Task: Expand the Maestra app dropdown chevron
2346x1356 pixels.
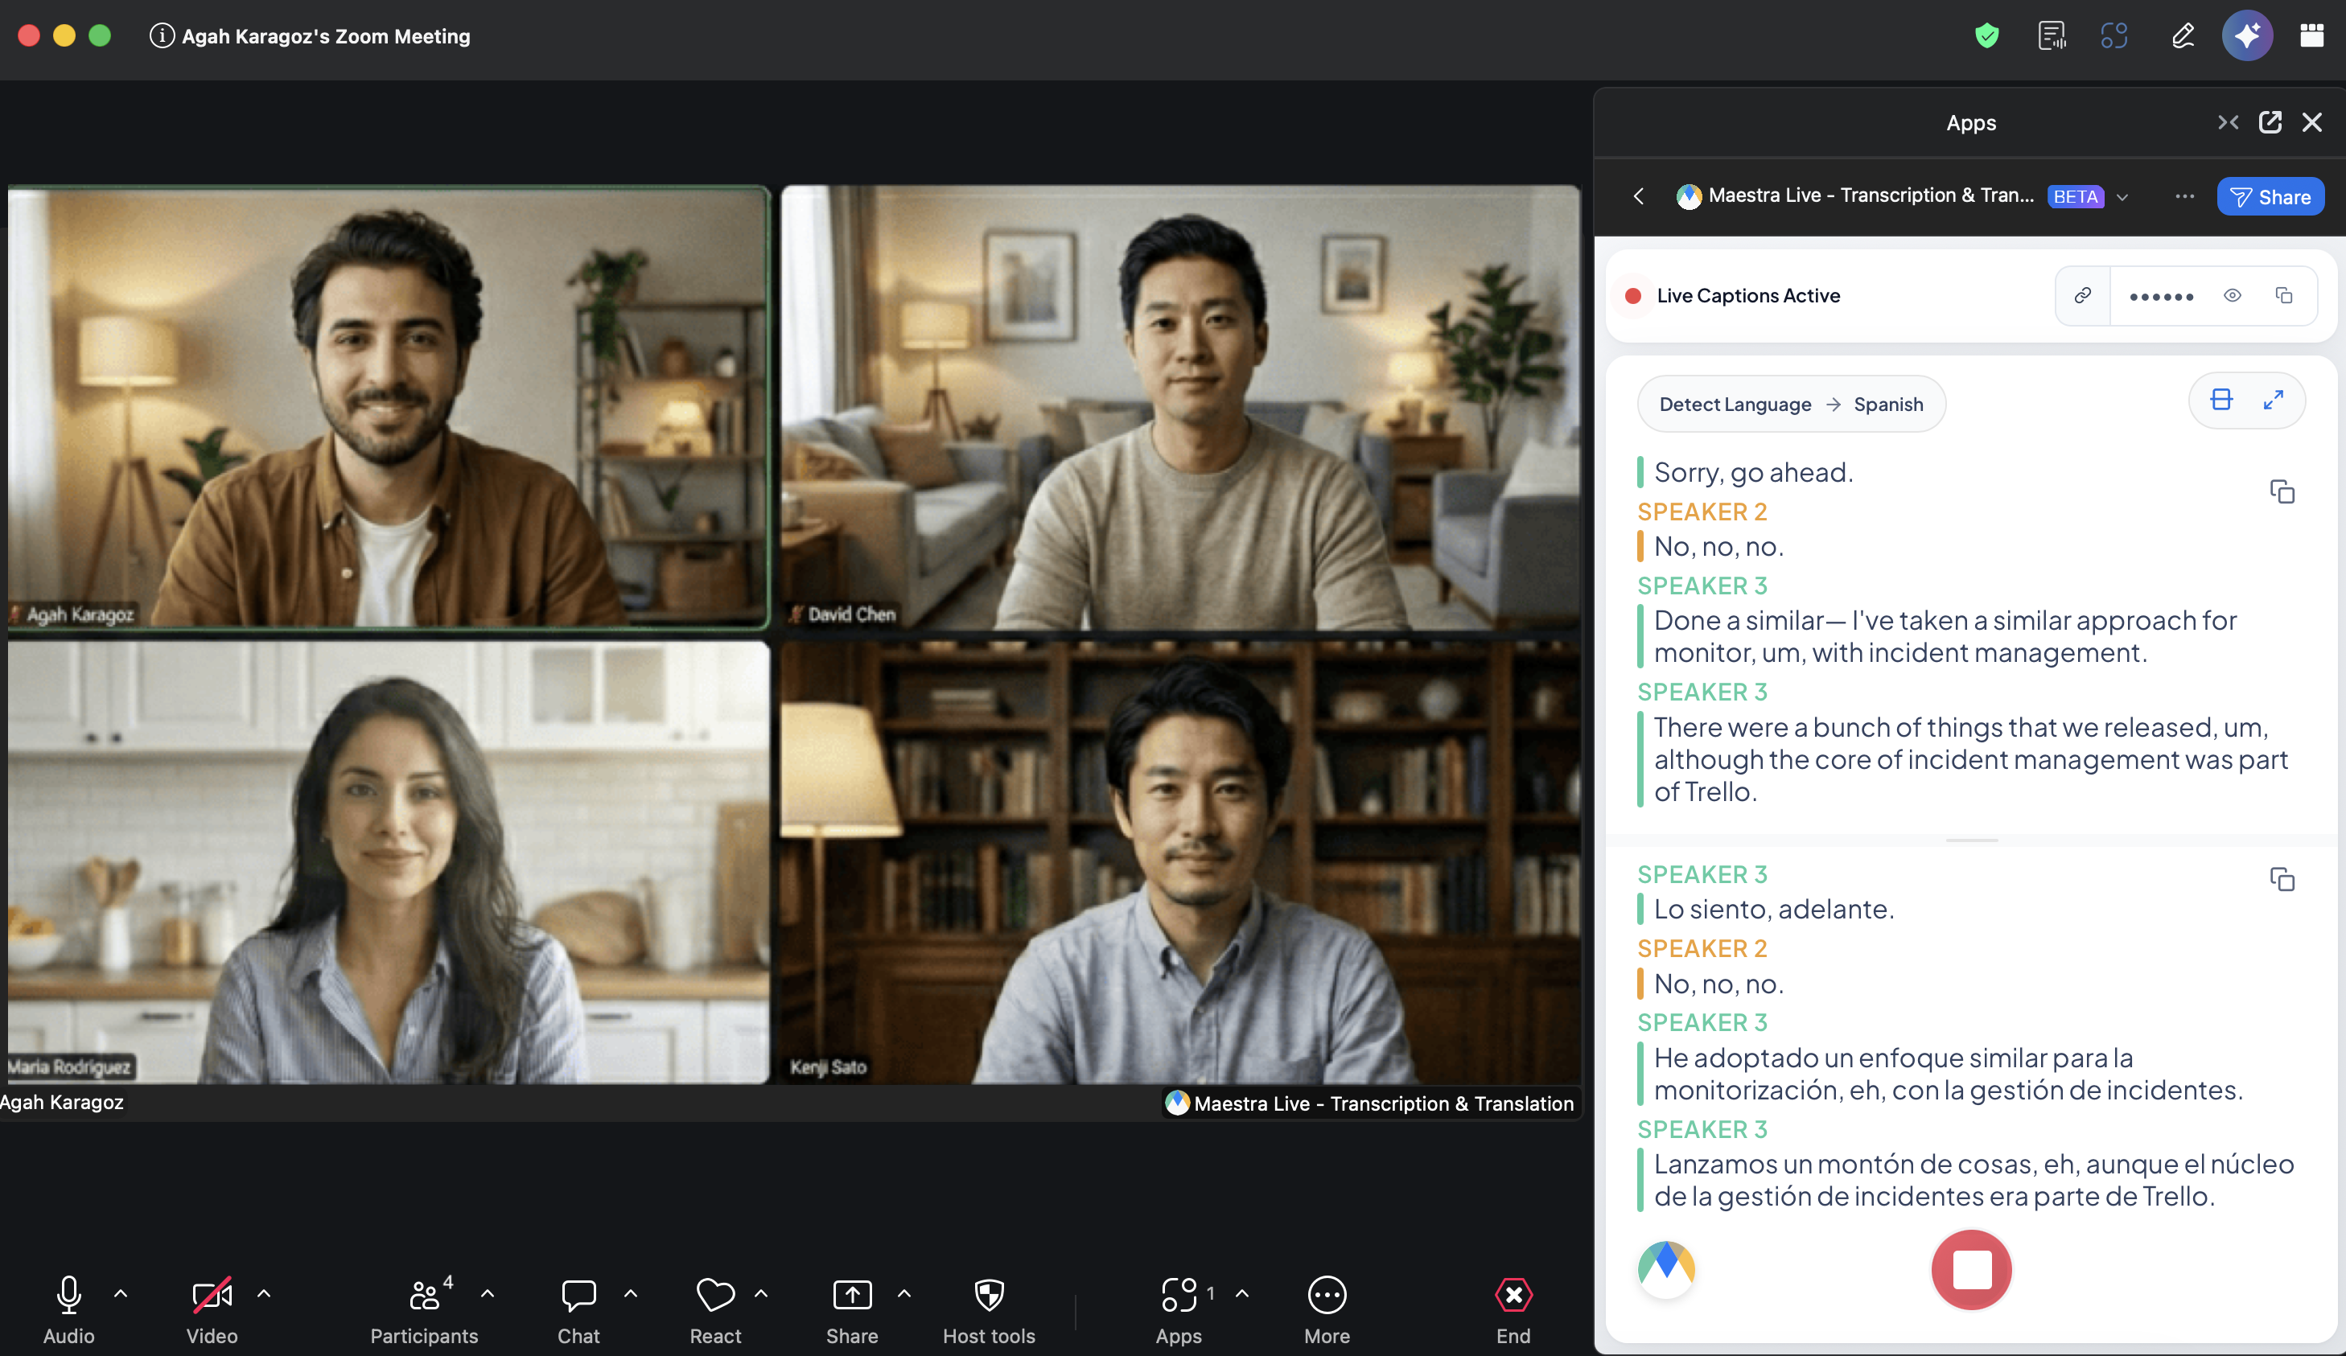Action: pyautogui.click(x=2122, y=196)
